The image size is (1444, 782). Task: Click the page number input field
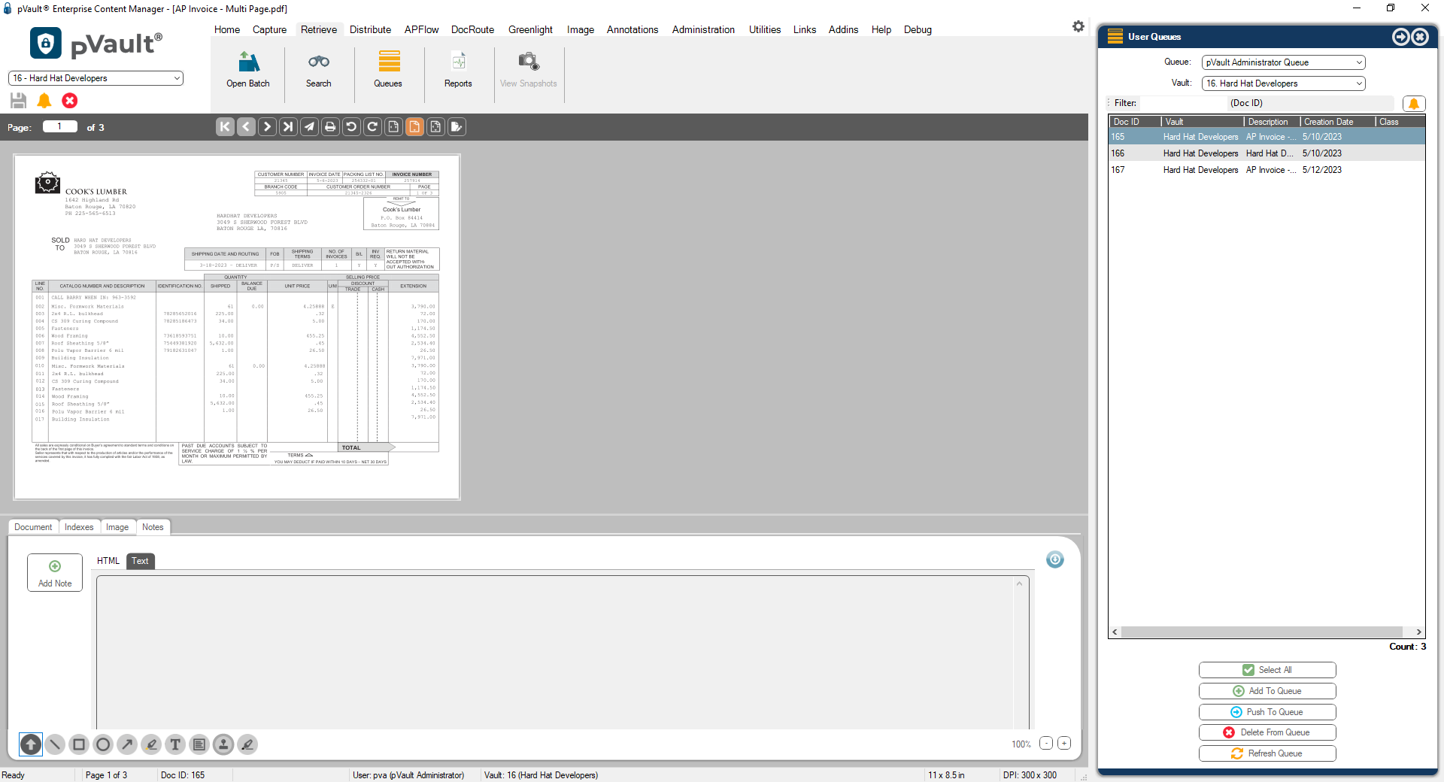click(x=60, y=126)
